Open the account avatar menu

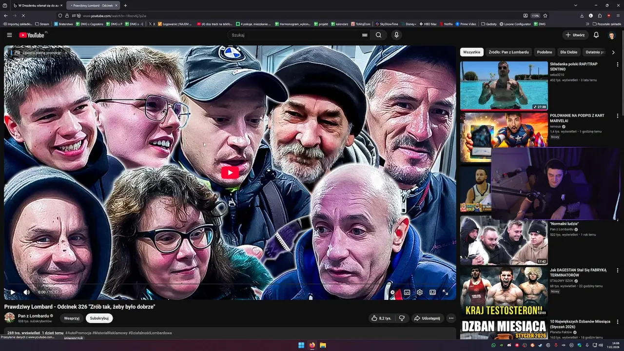point(612,35)
